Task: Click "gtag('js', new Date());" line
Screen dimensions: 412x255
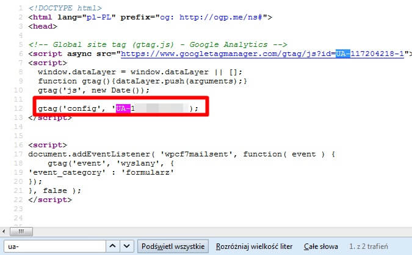Action: 94,91
